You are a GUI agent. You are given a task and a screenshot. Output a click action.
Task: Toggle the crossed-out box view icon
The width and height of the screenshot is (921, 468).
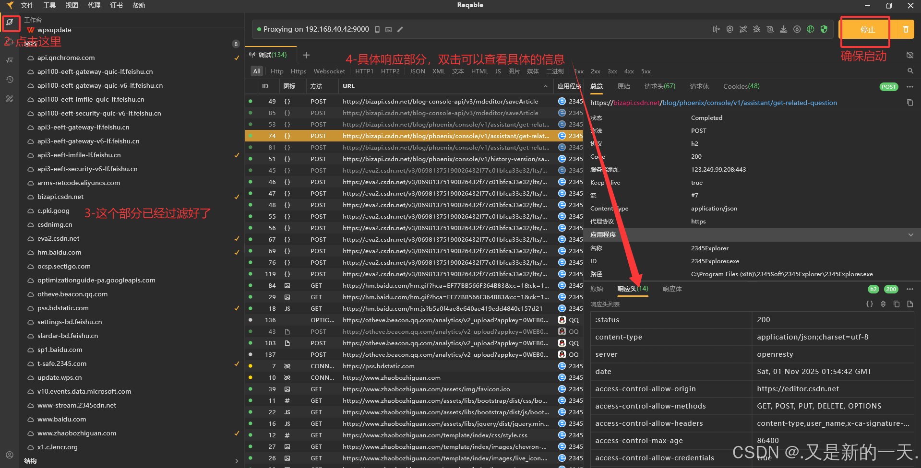pyautogui.click(x=910, y=55)
